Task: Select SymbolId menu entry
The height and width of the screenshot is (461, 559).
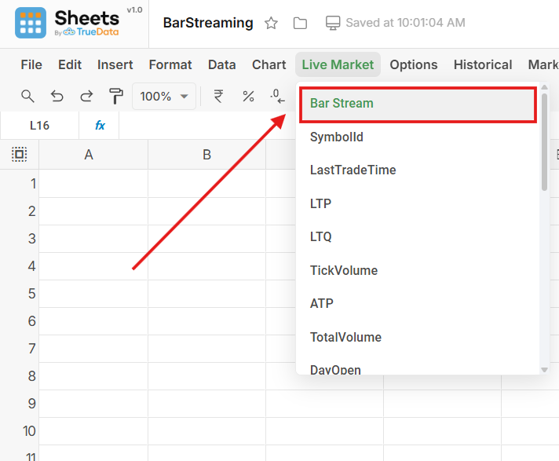Action: 418,137
